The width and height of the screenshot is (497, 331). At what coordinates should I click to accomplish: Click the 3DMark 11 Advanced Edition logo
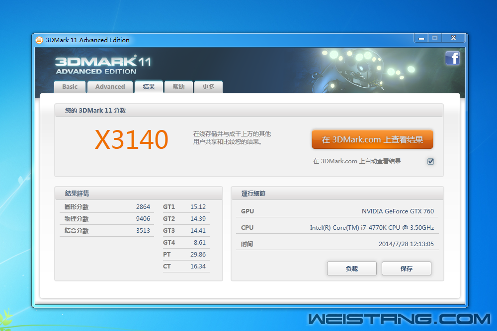click(103, 65)
